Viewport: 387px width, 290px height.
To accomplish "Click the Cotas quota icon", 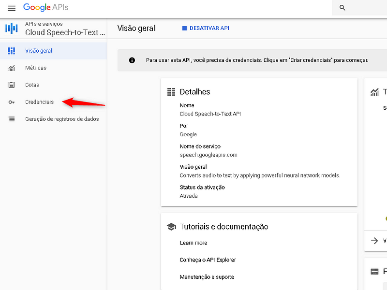I will [12, 85].
